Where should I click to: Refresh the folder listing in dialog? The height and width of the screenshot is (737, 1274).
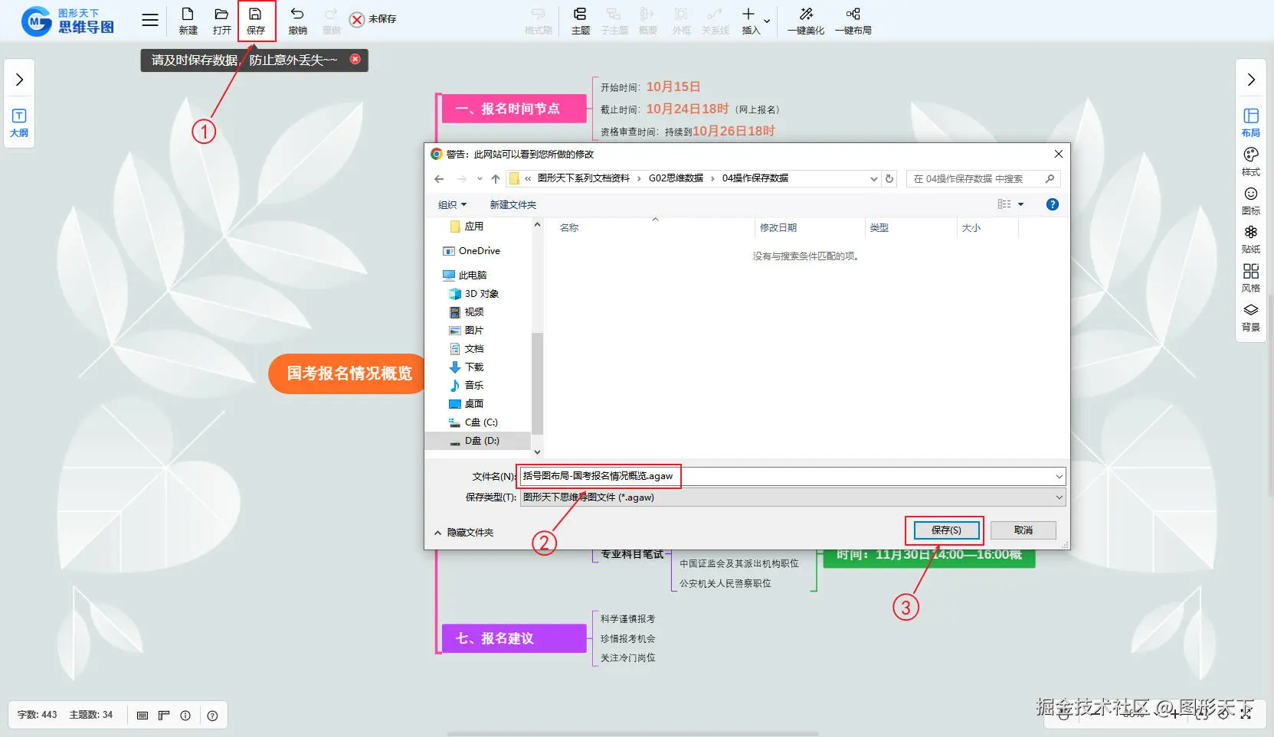pyautogui.click(x=889, y=179)
